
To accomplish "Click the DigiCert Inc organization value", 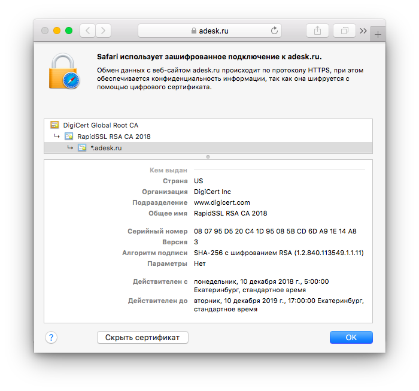I will [x=212, y=192].
